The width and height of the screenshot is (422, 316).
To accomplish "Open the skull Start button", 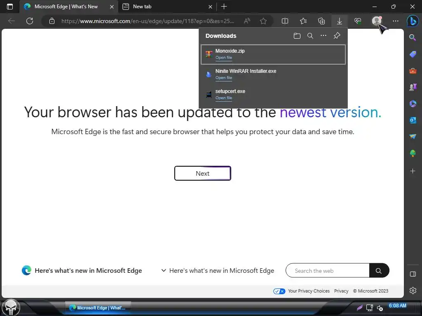I will coord(11,308).
